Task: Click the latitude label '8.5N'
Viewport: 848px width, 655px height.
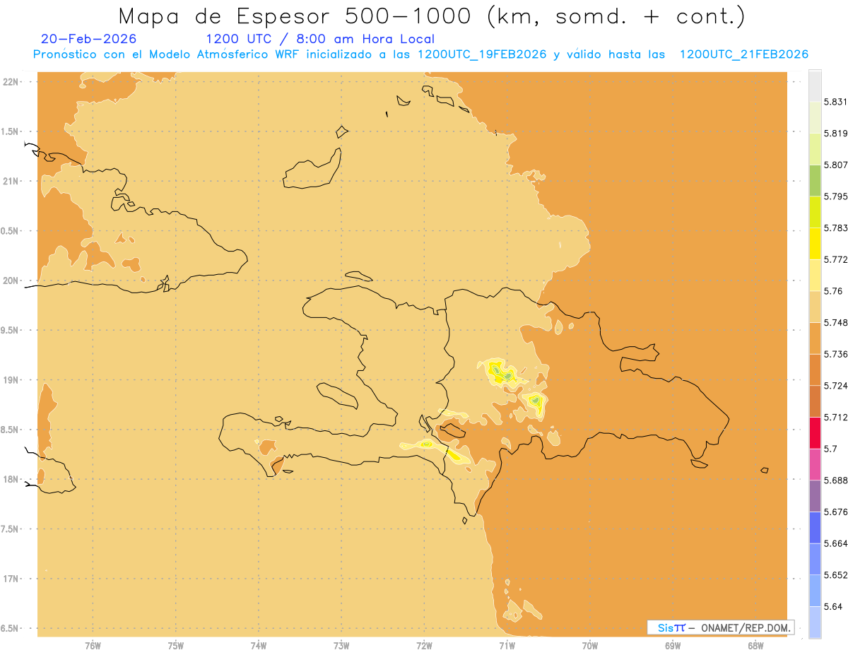Action: [x=10, y=430]
